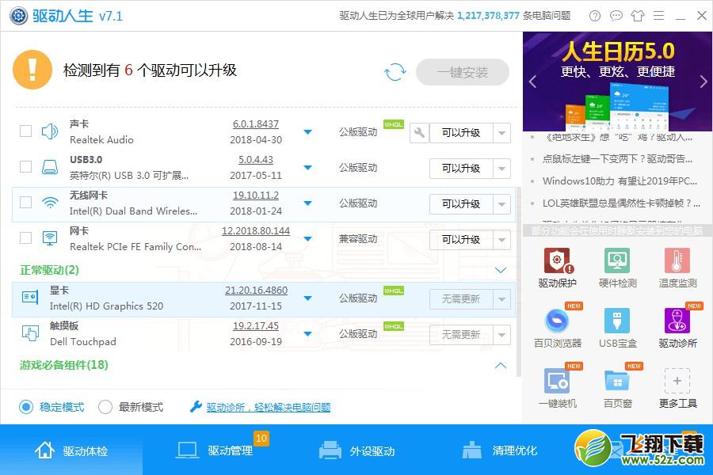Expand the 游戏必备组件(18) section

[x=500, y=366]
